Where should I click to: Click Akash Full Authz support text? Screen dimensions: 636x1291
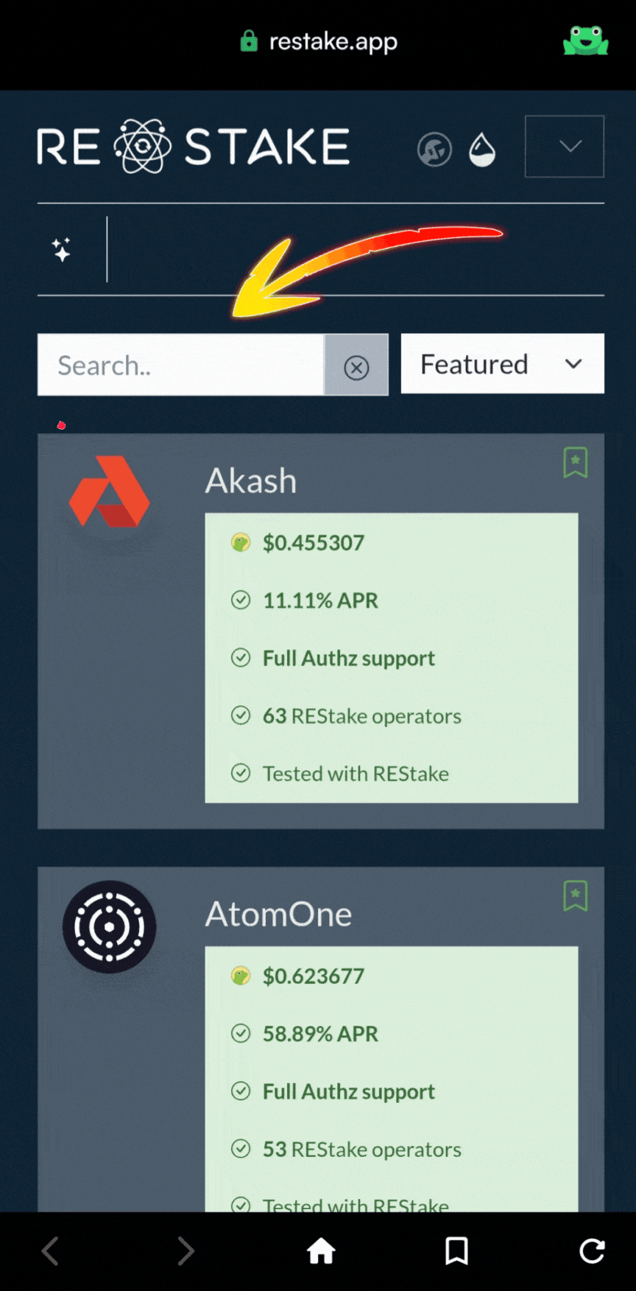pyautogui.click(x=349, y=658)
